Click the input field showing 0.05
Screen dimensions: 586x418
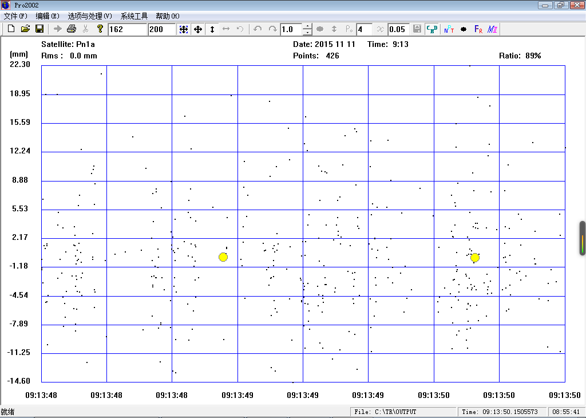pos(399,29)
